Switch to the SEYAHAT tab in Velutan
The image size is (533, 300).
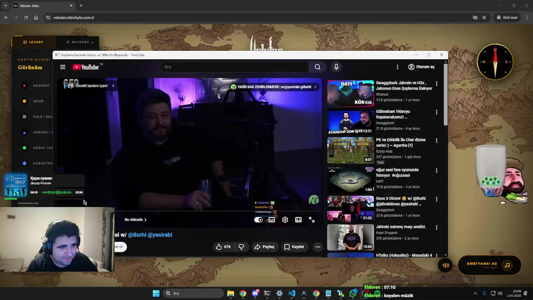point(77,42)
